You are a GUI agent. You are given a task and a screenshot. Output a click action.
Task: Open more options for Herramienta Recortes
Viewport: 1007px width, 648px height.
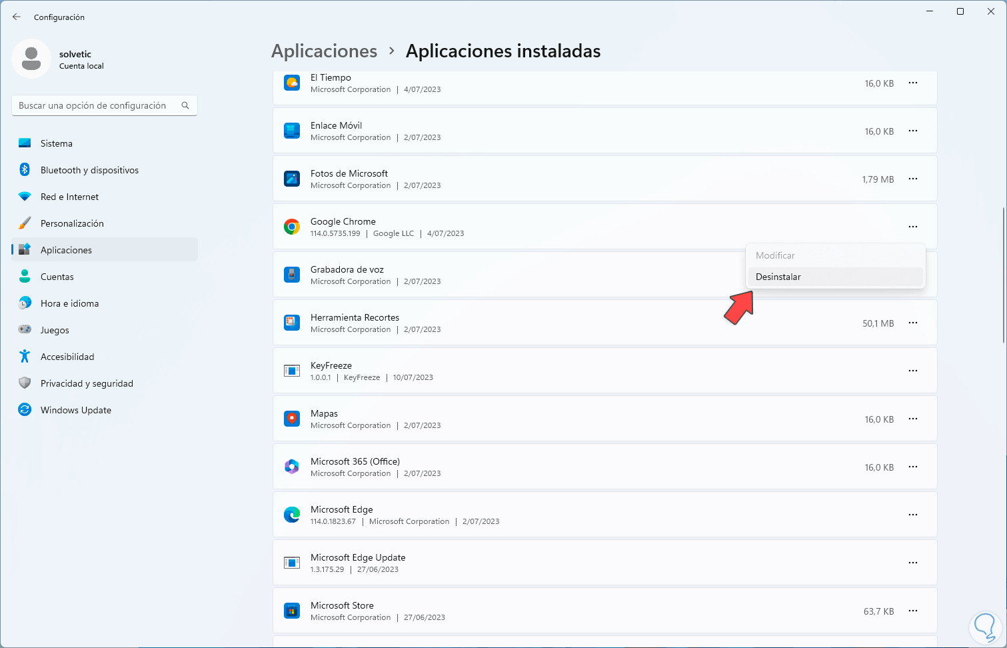tap(913, 323)
